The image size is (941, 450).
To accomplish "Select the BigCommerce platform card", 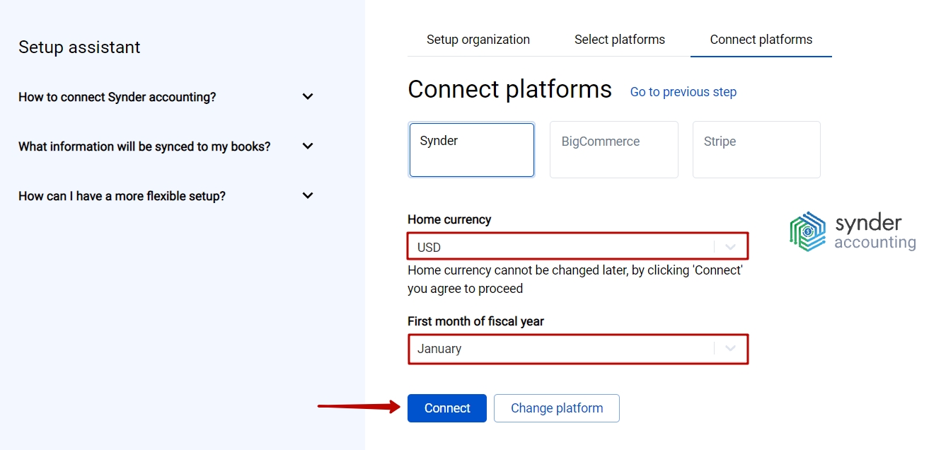I will [x=614, y=150].
